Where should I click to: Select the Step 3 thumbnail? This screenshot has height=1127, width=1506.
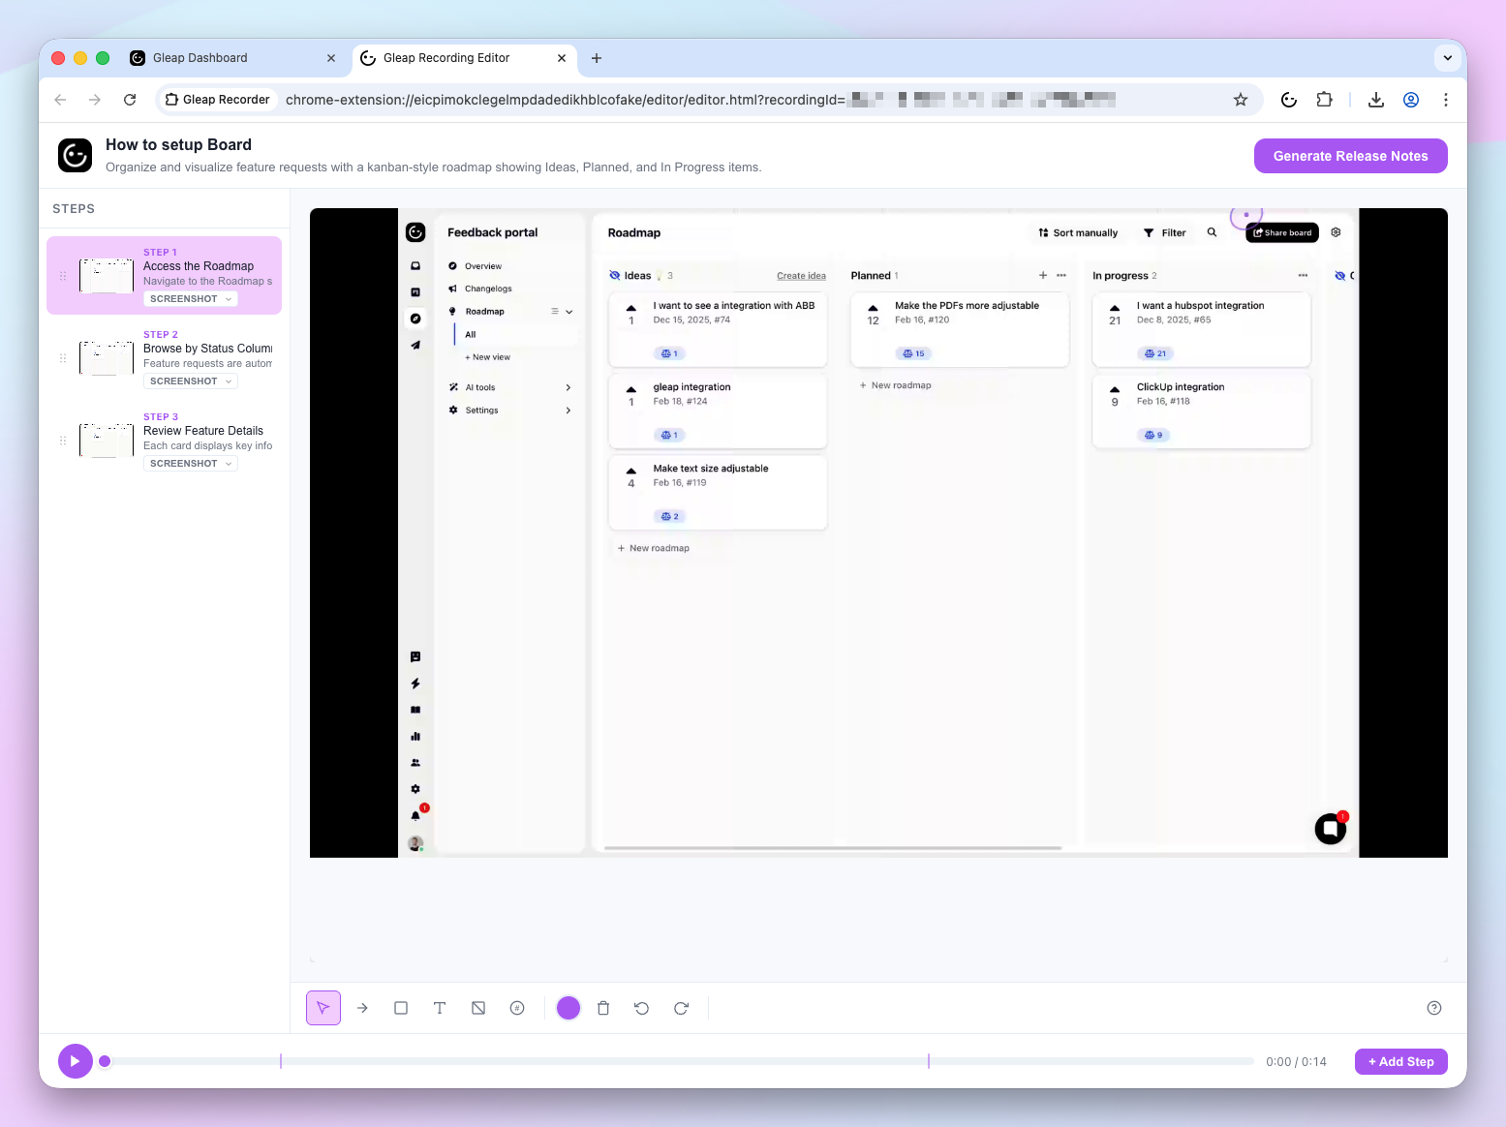coord(107,441)
